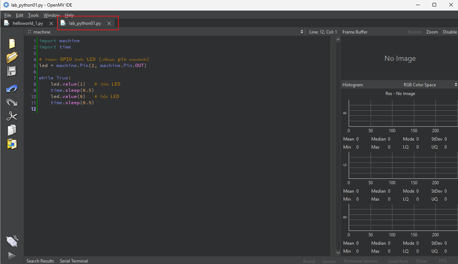Toggle Record in the Frame Buffer panel

pos(414,32)
